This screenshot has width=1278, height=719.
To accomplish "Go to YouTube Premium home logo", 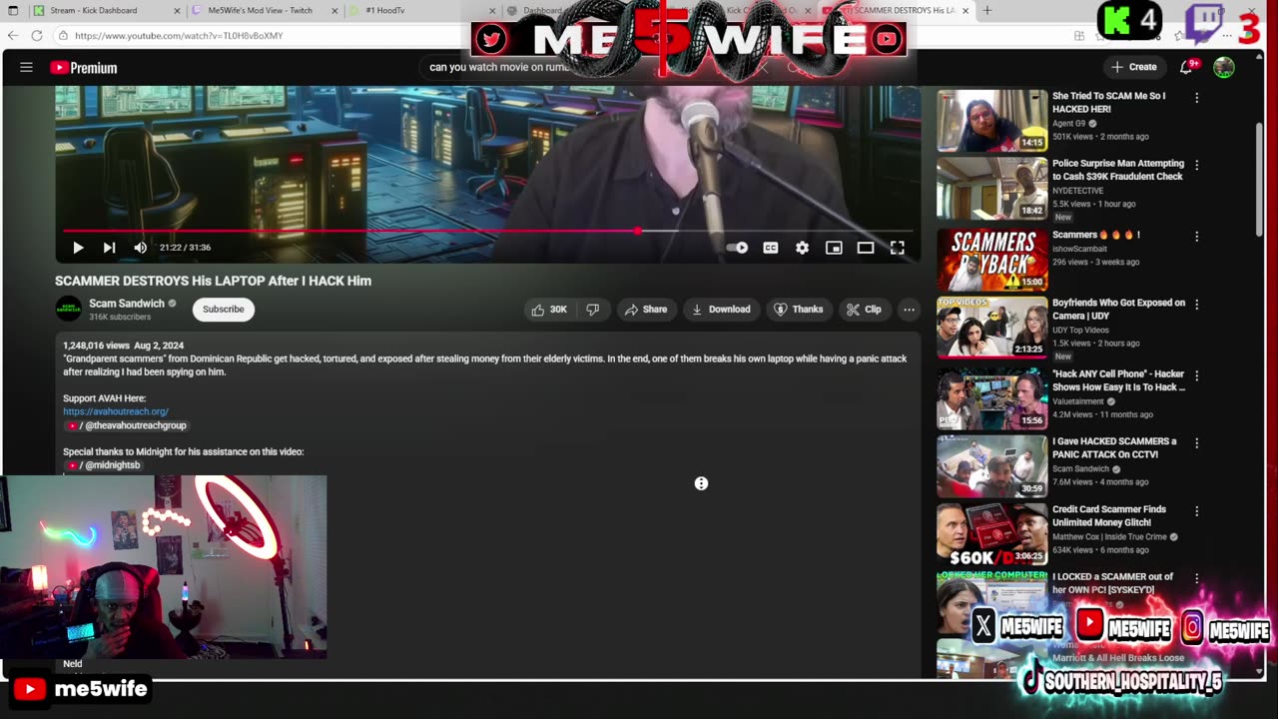I will pos(84,68).
